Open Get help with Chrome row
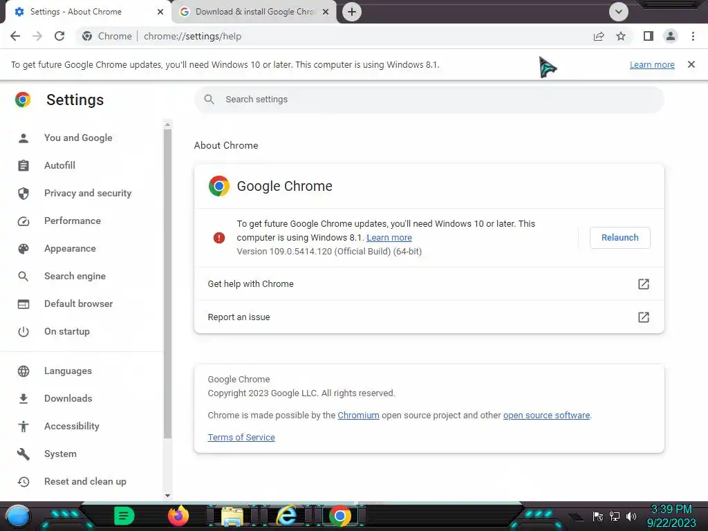 click(x=429, y=284)
